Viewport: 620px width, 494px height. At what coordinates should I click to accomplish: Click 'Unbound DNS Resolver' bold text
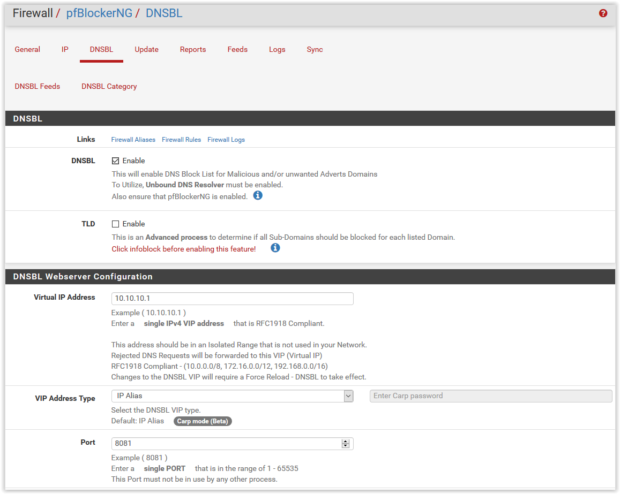point(185,185)
